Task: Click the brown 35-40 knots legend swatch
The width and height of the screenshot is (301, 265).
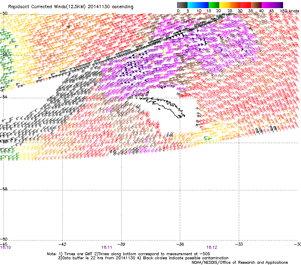Action: click(256, 5)
